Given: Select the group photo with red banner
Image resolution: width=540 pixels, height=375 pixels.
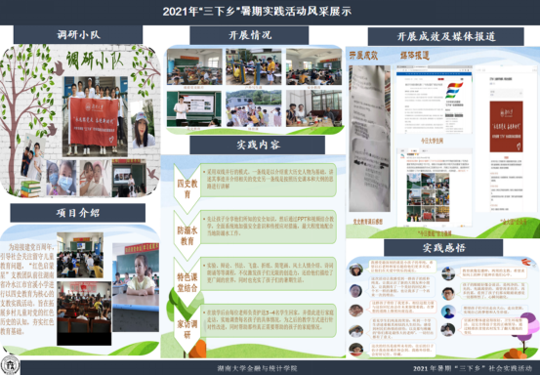Looking at the screenshot, I should (x=96, y=117).
